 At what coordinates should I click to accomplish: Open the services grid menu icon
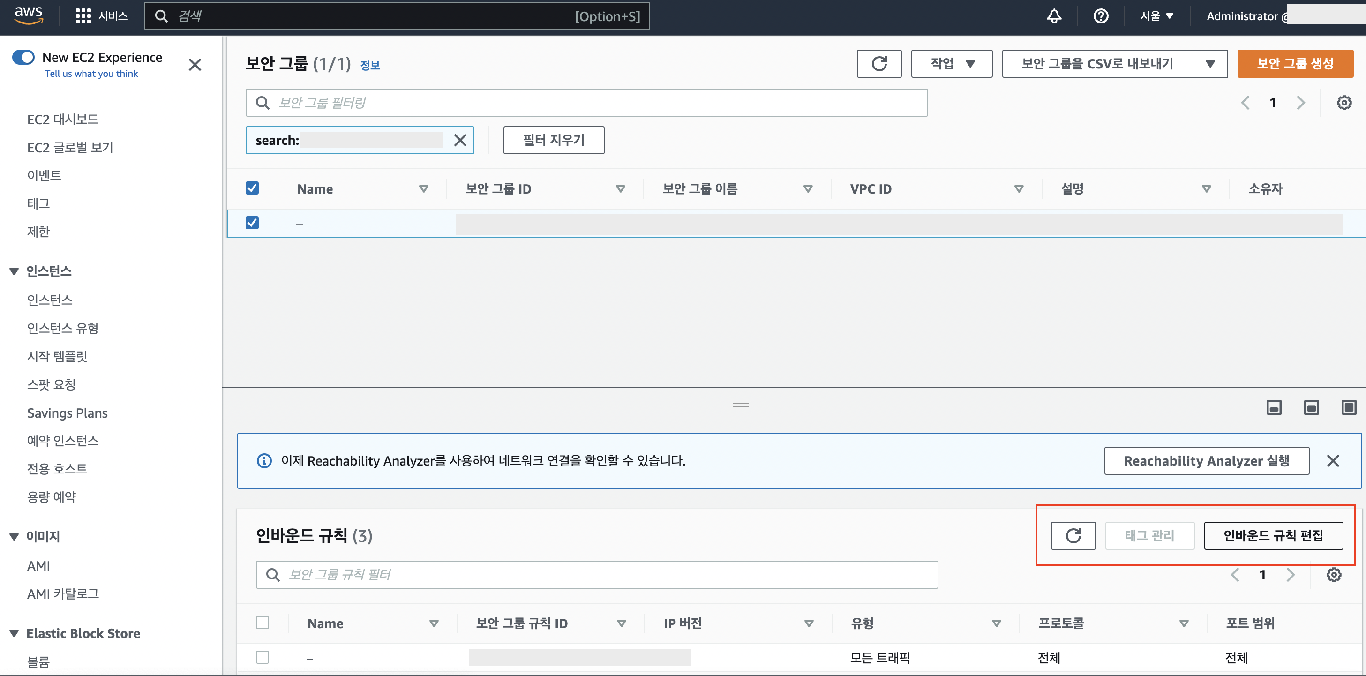(x=83, y=16)
